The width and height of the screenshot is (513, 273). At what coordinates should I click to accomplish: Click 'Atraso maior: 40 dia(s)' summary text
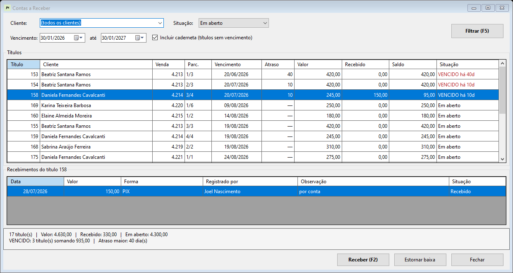point(122,241)
